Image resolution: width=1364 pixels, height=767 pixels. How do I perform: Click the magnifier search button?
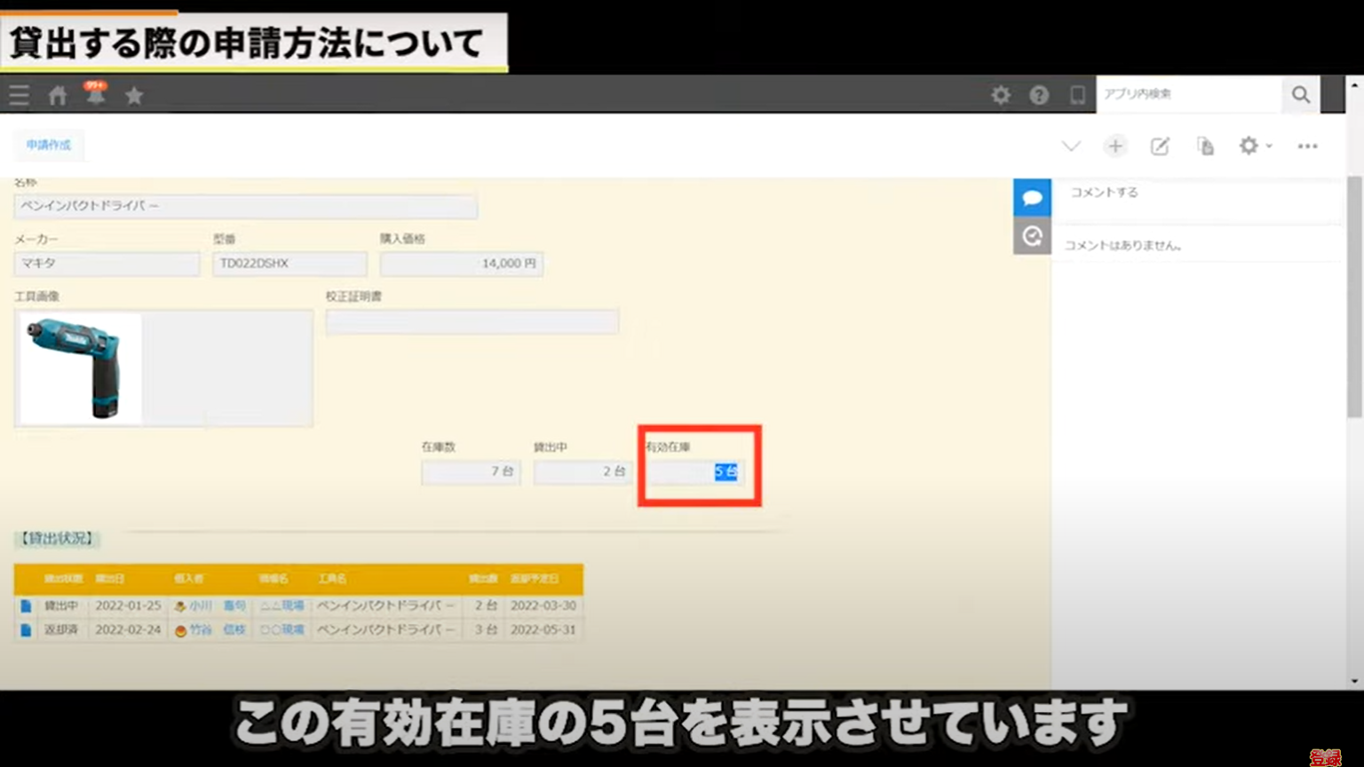pyautogui.click(x=1300, y=94)
